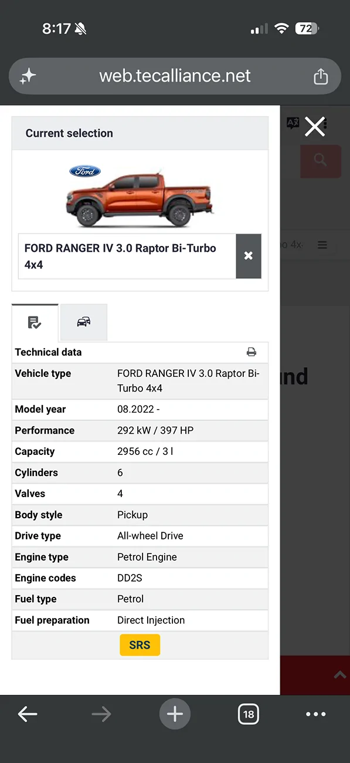The height and width of the screenshot is (763, 350).
Task: Open the browser more options menu
Action: [316, 714]
